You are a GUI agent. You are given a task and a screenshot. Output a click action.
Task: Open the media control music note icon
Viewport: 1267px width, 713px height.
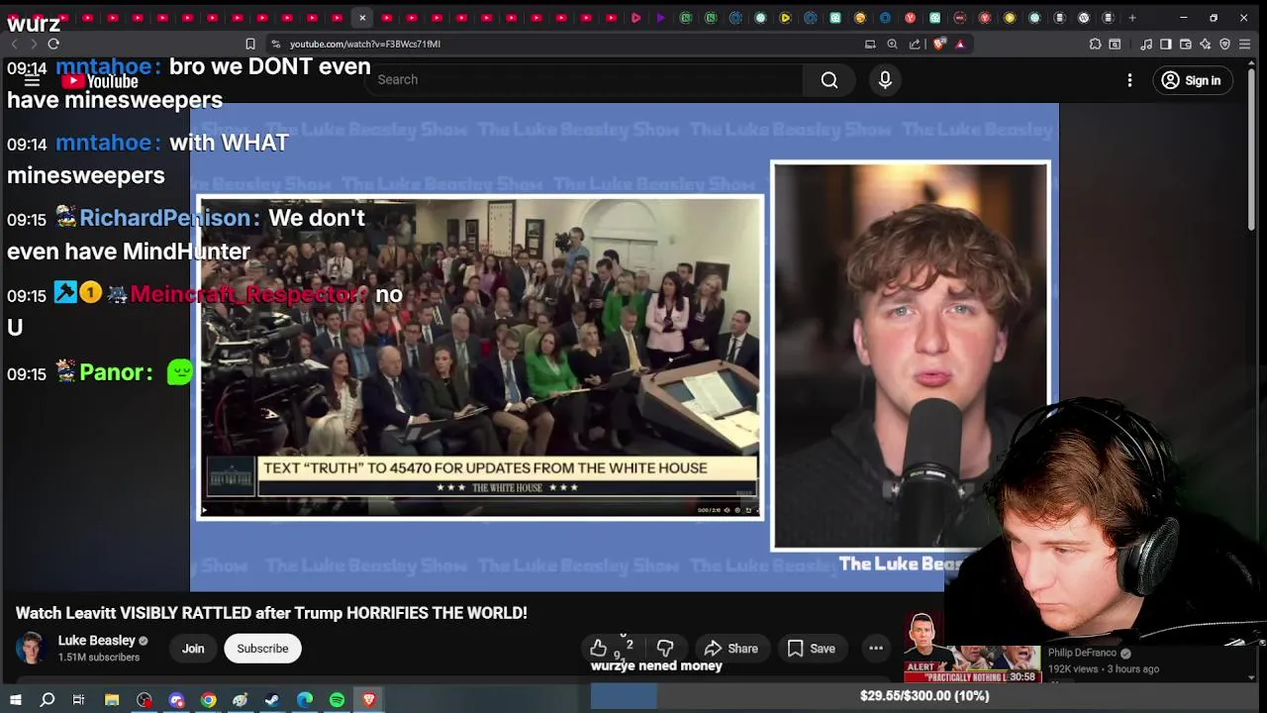tap(1146, 44)
